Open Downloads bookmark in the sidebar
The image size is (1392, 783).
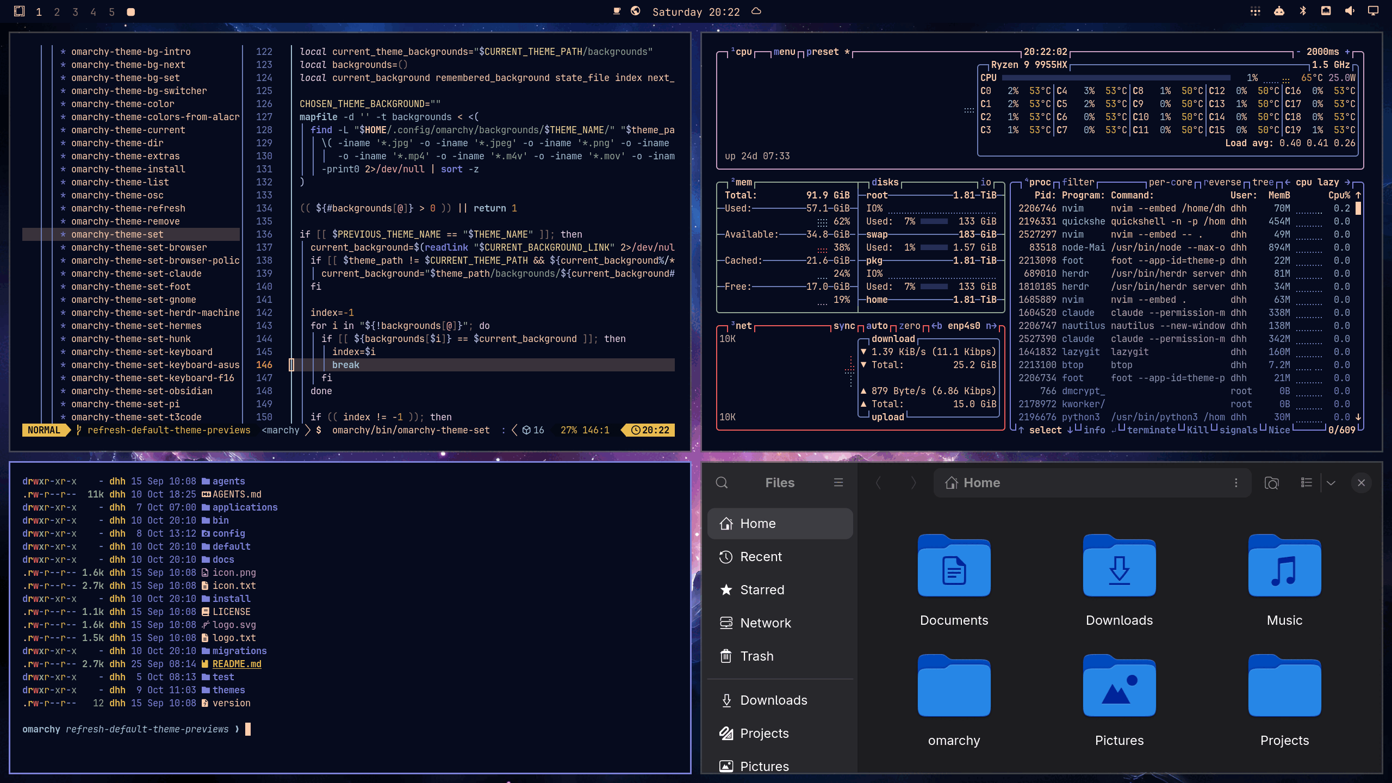point(780,700)
